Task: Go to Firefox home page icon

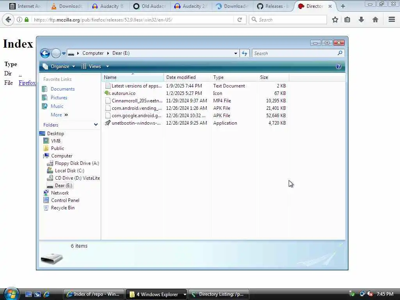Action: (x=375, y=20)
